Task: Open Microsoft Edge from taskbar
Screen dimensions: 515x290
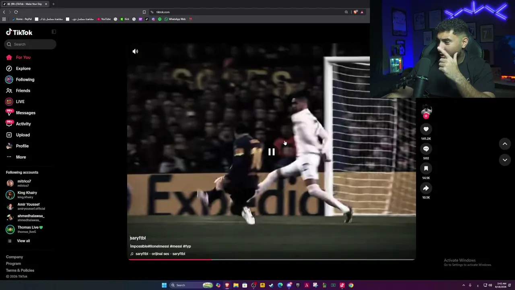Action: tap(280, 285)
